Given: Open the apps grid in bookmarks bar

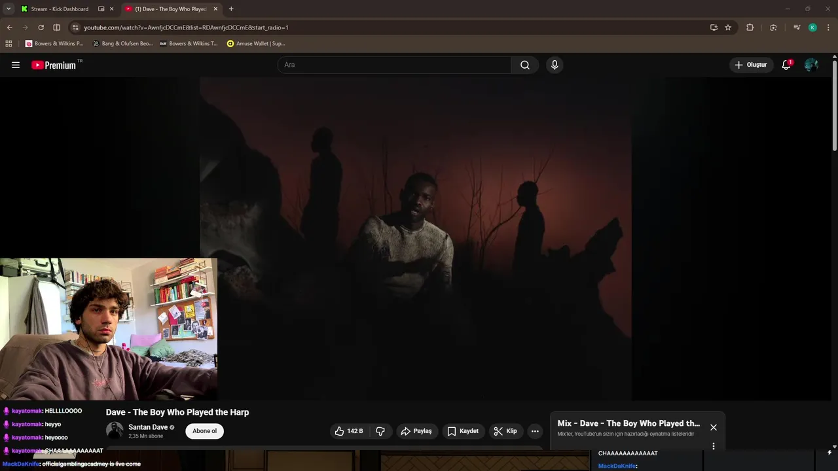Looking at the screenshot, I should 9,43.
